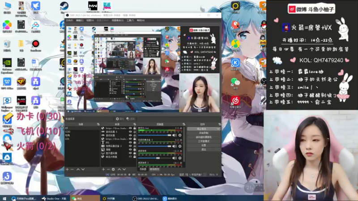This screenshot has width=358, height=201.
Task: Mute the 桌面音频 channel speaker icon
Action: click(175, 158)
